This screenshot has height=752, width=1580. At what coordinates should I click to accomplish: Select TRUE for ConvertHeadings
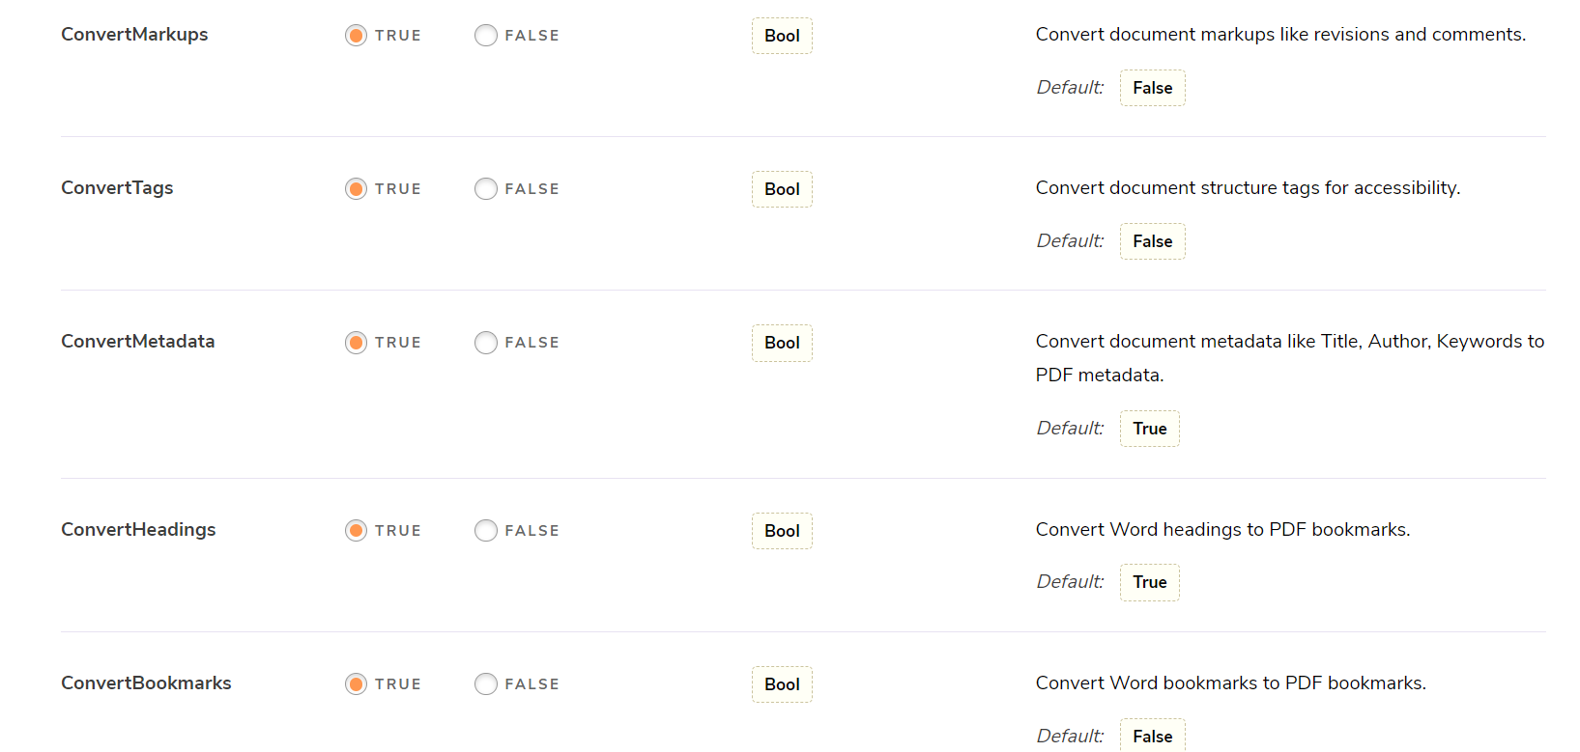(x=357, y=530)
